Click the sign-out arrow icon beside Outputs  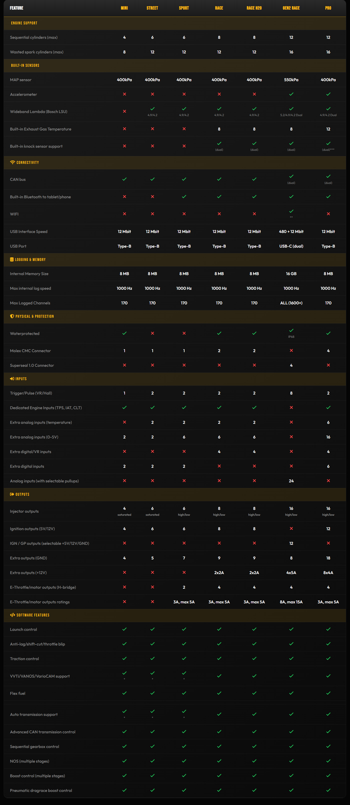coord(12,494)
